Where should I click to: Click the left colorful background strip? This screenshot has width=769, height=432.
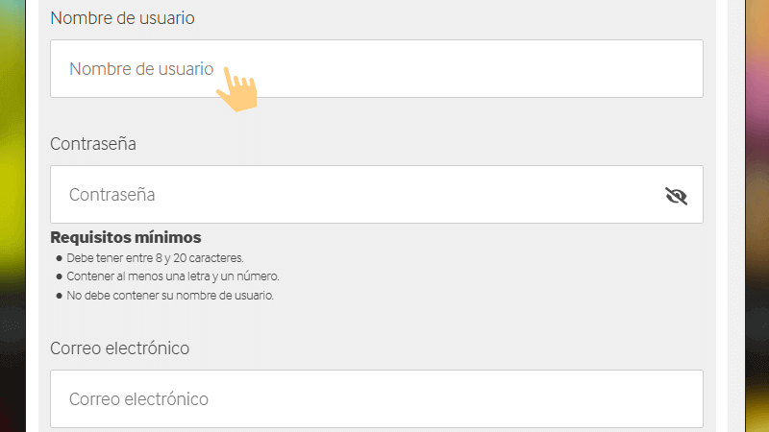tap(12, 216)
